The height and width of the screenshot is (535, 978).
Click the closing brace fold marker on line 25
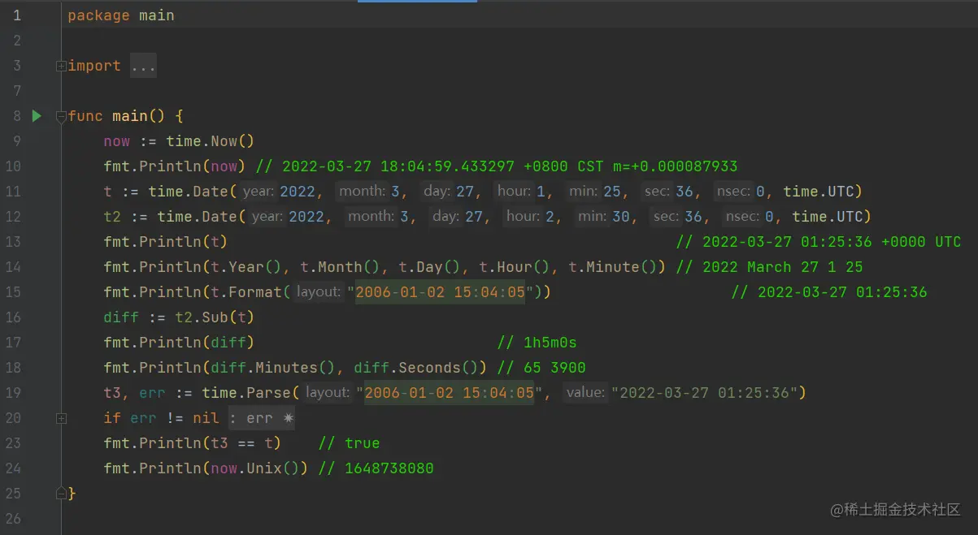(x=61, y=493)
